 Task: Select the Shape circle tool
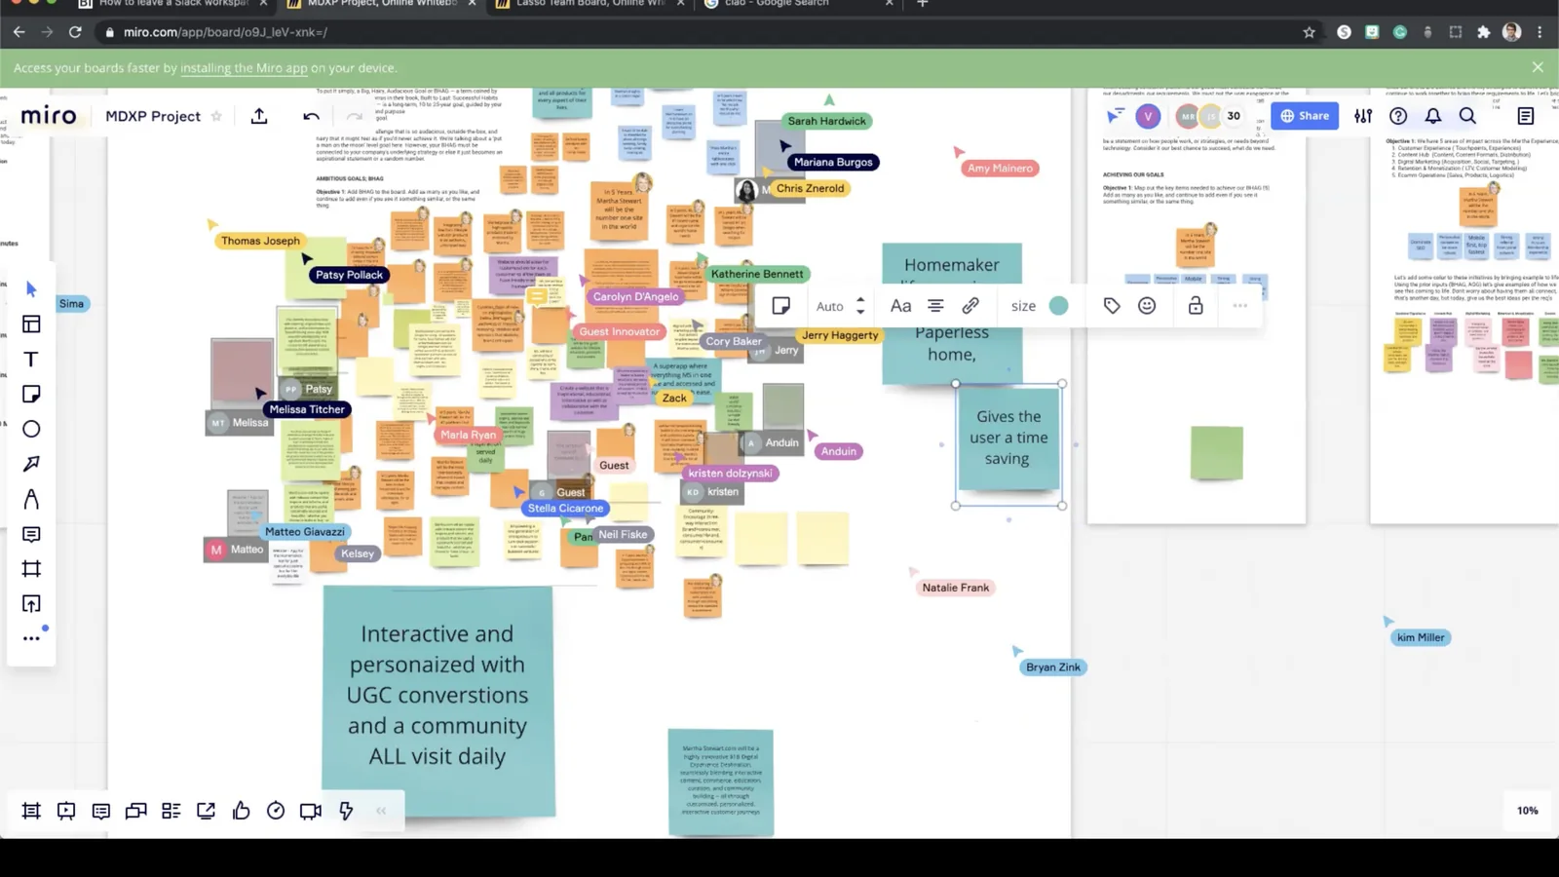click(x=31, y=429)
